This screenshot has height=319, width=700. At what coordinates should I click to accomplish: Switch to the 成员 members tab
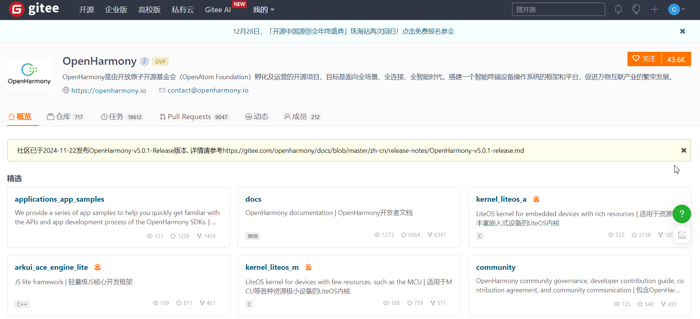pyautogui.click(x=303, y=117)
